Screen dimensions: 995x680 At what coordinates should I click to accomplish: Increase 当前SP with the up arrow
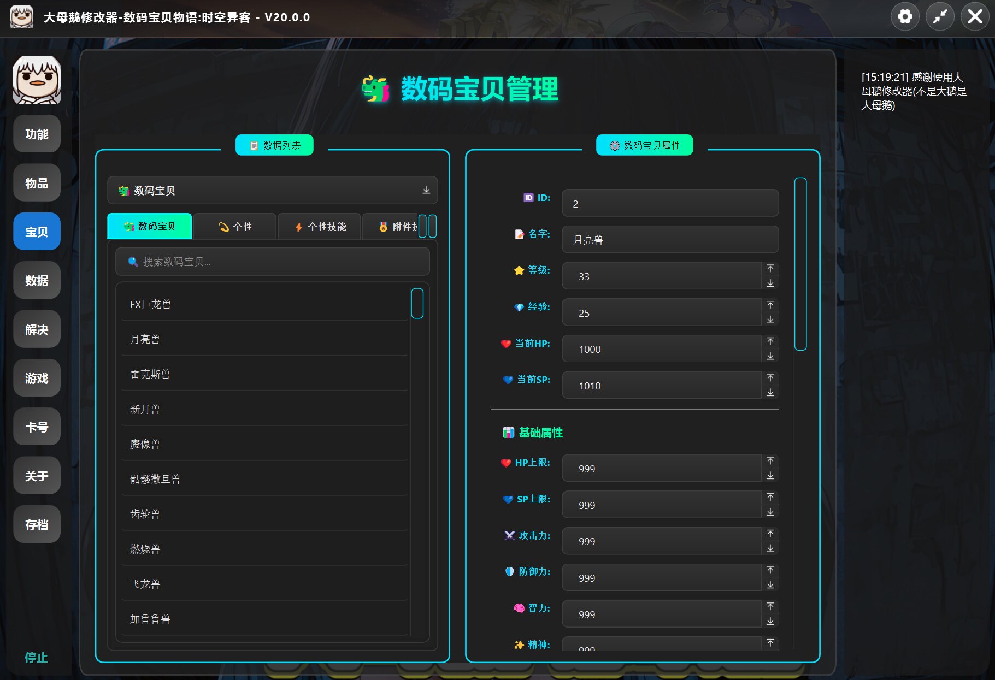[x=770, y=377]
